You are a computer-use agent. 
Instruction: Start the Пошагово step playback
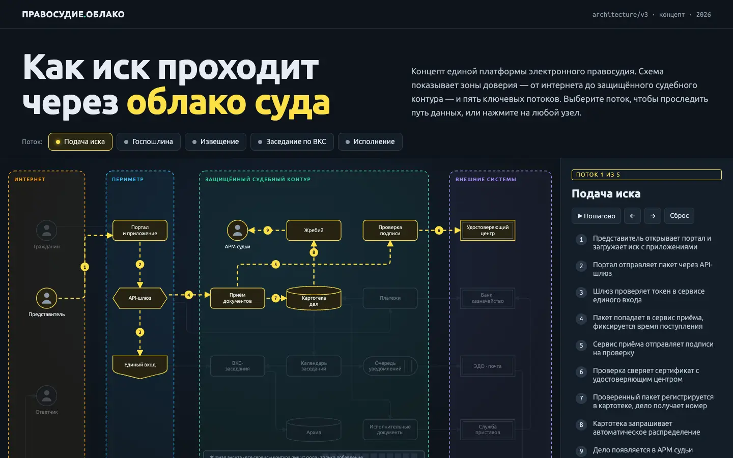click(x=596, y=216)
